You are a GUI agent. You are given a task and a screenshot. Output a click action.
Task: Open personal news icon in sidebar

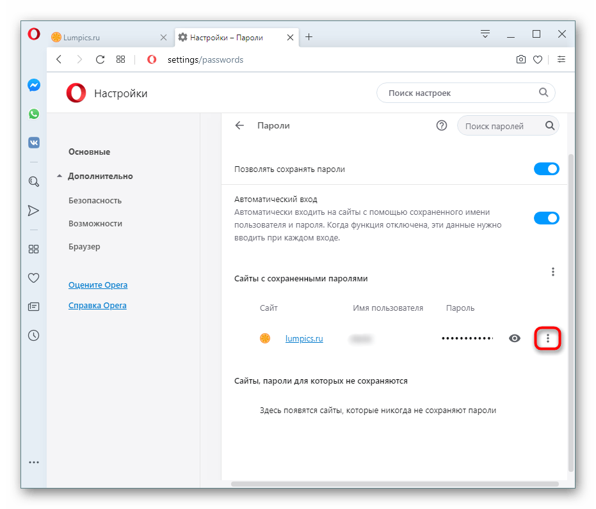[33, 307]
